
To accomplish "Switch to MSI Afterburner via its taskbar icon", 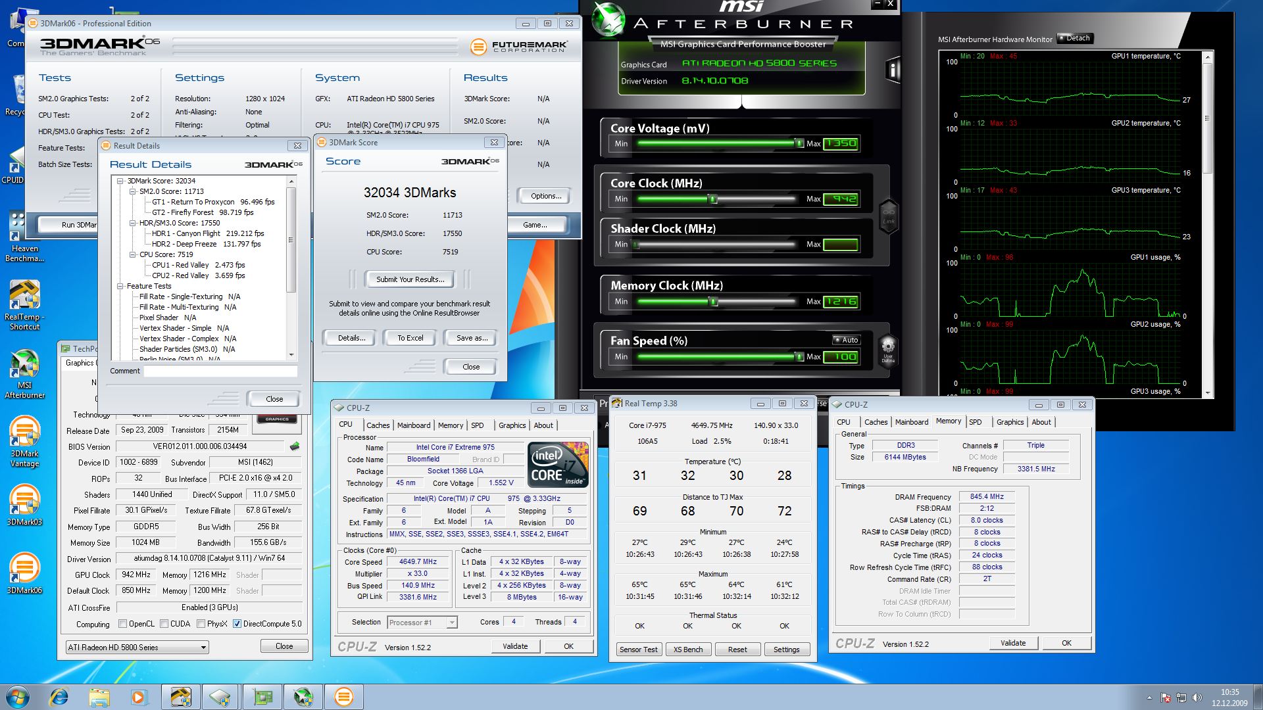I will point(303,697).
